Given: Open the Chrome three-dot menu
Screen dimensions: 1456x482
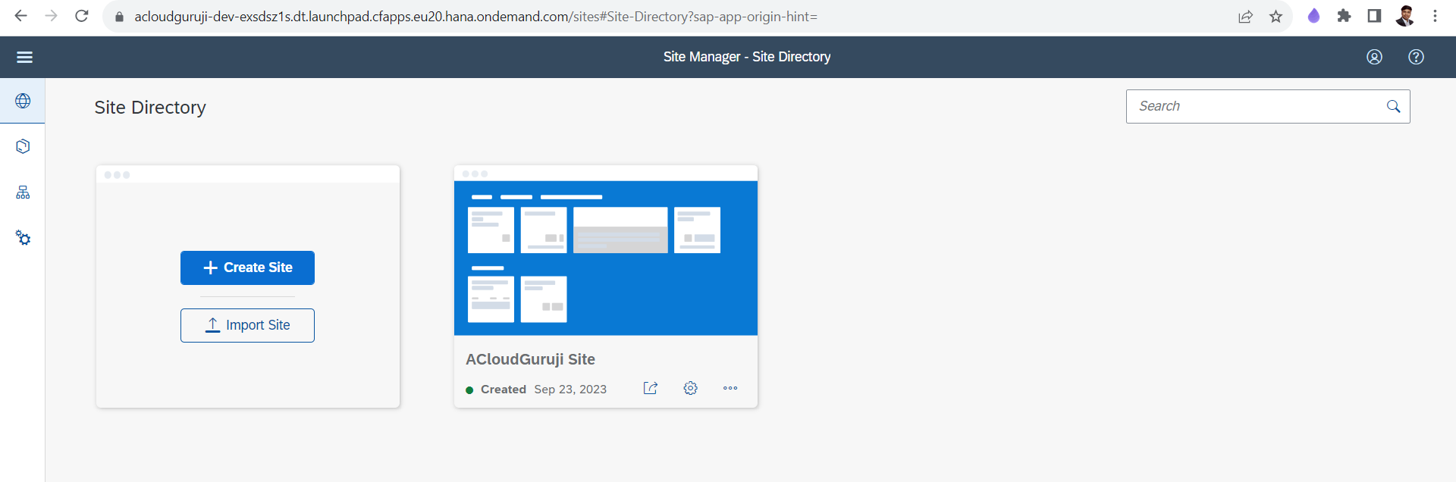Looking at the screenshot, I should [x=1435, y=16].
